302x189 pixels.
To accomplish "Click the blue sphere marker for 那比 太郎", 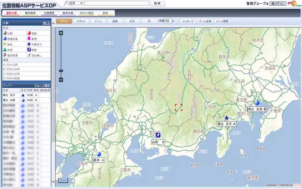I will pos(257,102).
